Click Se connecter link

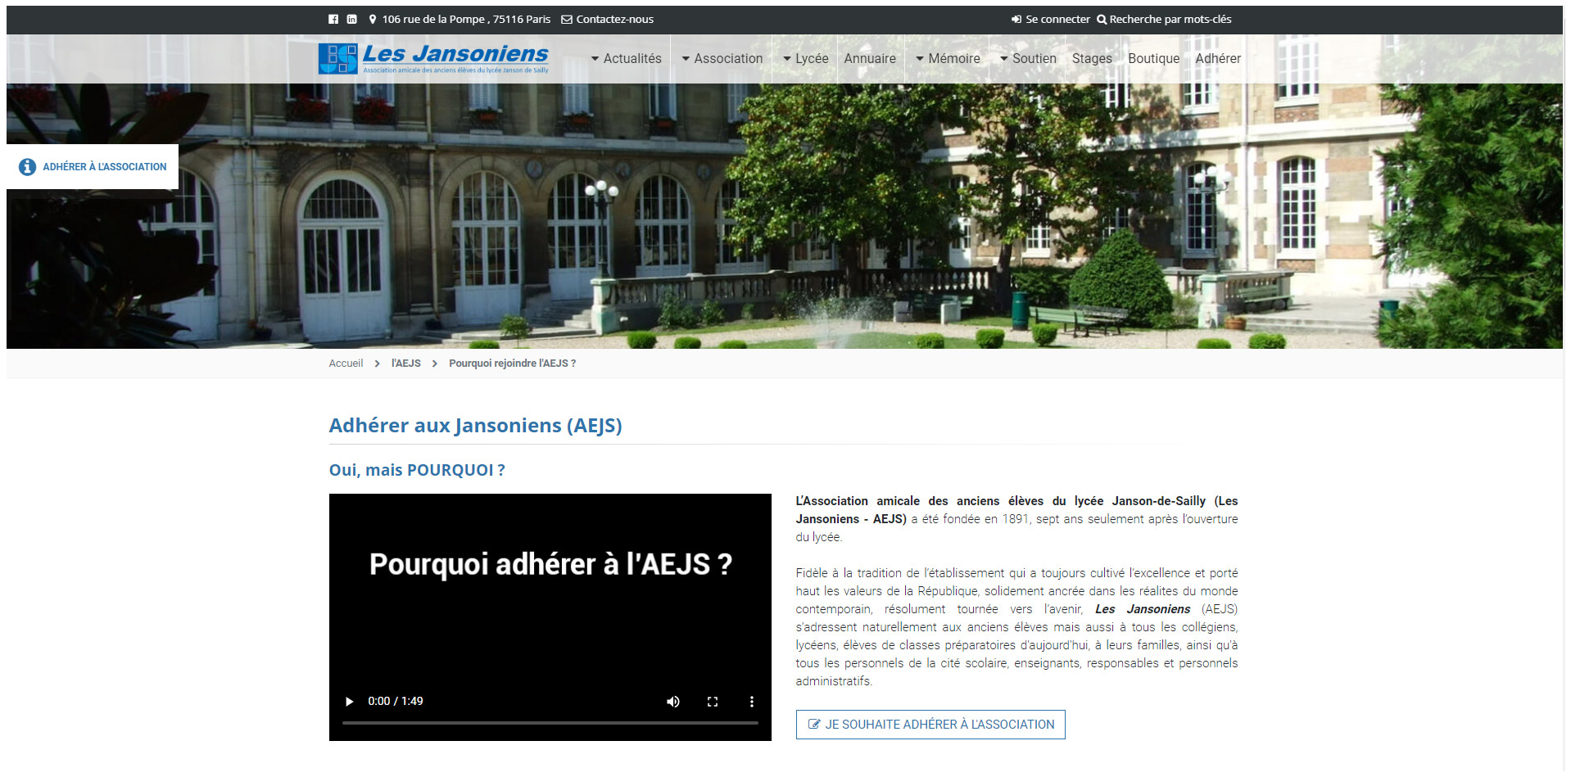click(x=1057, y=19)
